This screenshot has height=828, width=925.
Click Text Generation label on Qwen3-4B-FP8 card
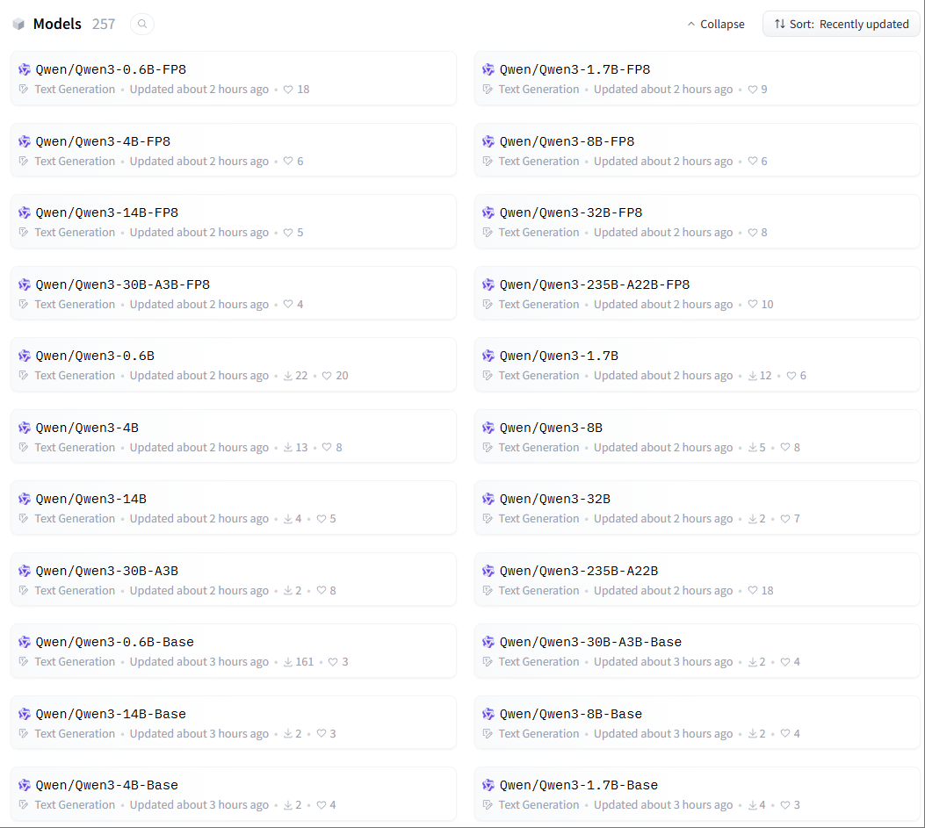click(75, 162)
